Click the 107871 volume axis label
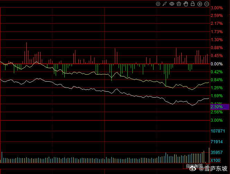Viewport: 230px width, 174px height. click(218, 131)
